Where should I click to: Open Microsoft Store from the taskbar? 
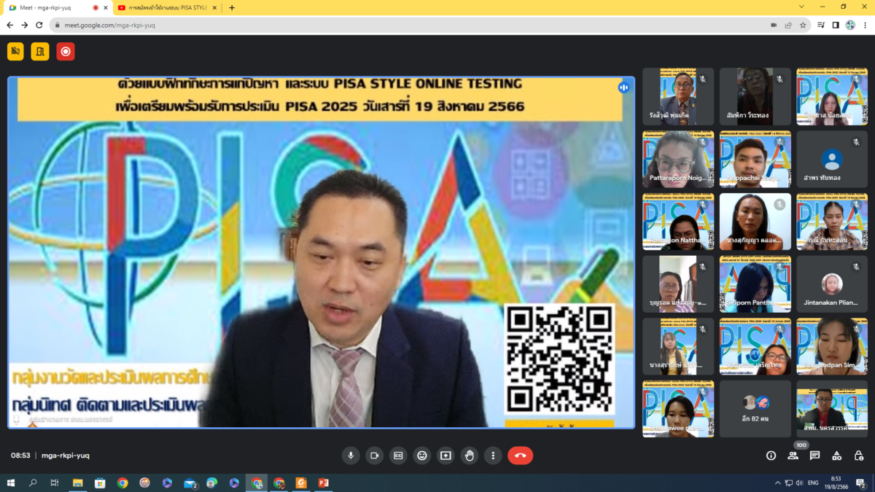pos(100,483)
